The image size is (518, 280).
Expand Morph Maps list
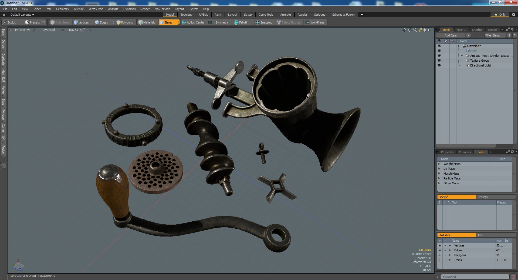tap(439, 174)
